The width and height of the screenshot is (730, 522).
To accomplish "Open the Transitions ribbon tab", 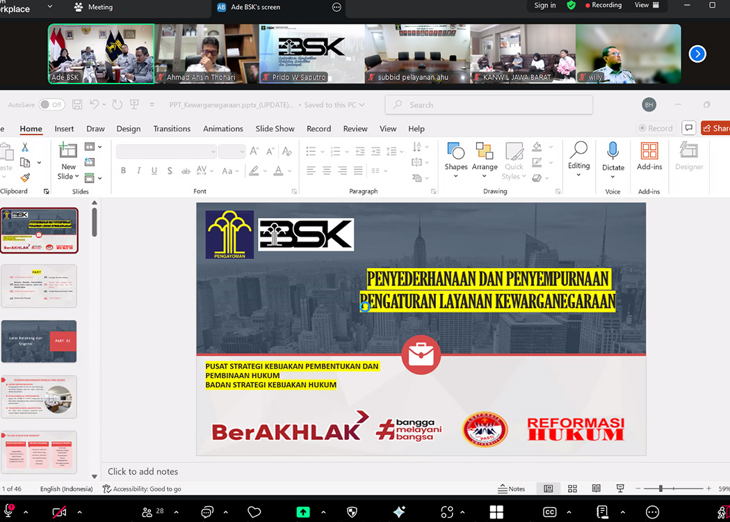I will pyautogui.click(x=172, y=129).
